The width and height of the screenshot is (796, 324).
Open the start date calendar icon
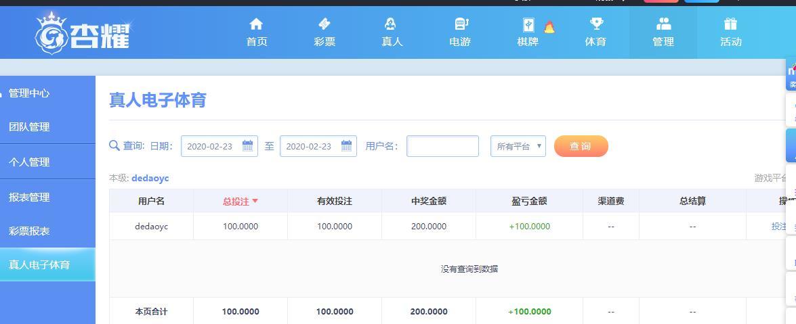[247, 145]
